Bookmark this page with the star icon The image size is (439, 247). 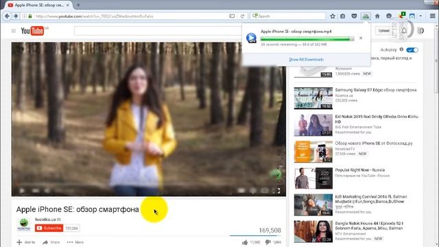332,16
